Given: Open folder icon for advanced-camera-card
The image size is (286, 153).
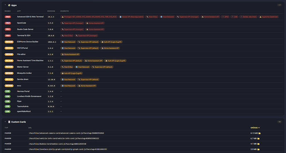Looking at the screenshot, I should click(x=259, y=133).
